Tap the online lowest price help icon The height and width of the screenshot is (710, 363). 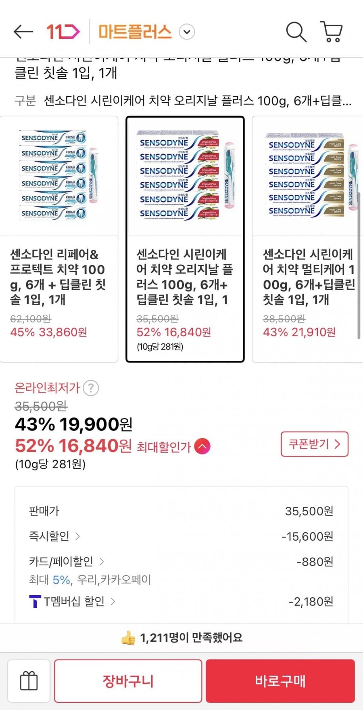click(x=91, y=388)
